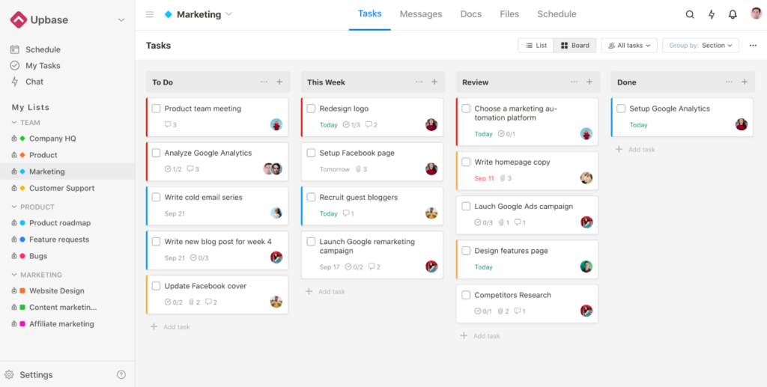Screen dimensions: 767x387
Task: Open the user profile avatar
Action: (x=756, y=13)
